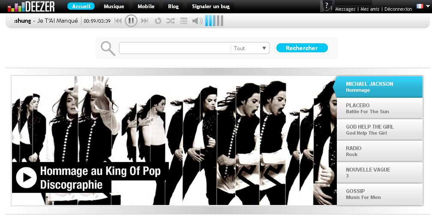Focus the search text field
Image resolution: width=432 pixels, height=217 pixels.
[175, 48]
